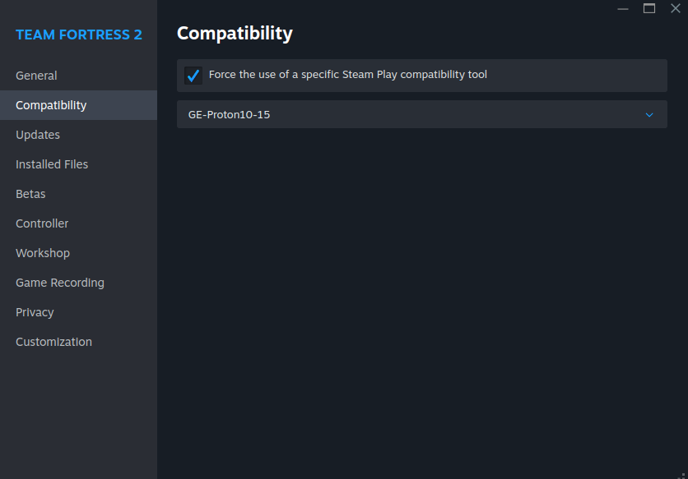Minimize the properties window
This screenshot has width=688, height=479.
pos(624,8)
